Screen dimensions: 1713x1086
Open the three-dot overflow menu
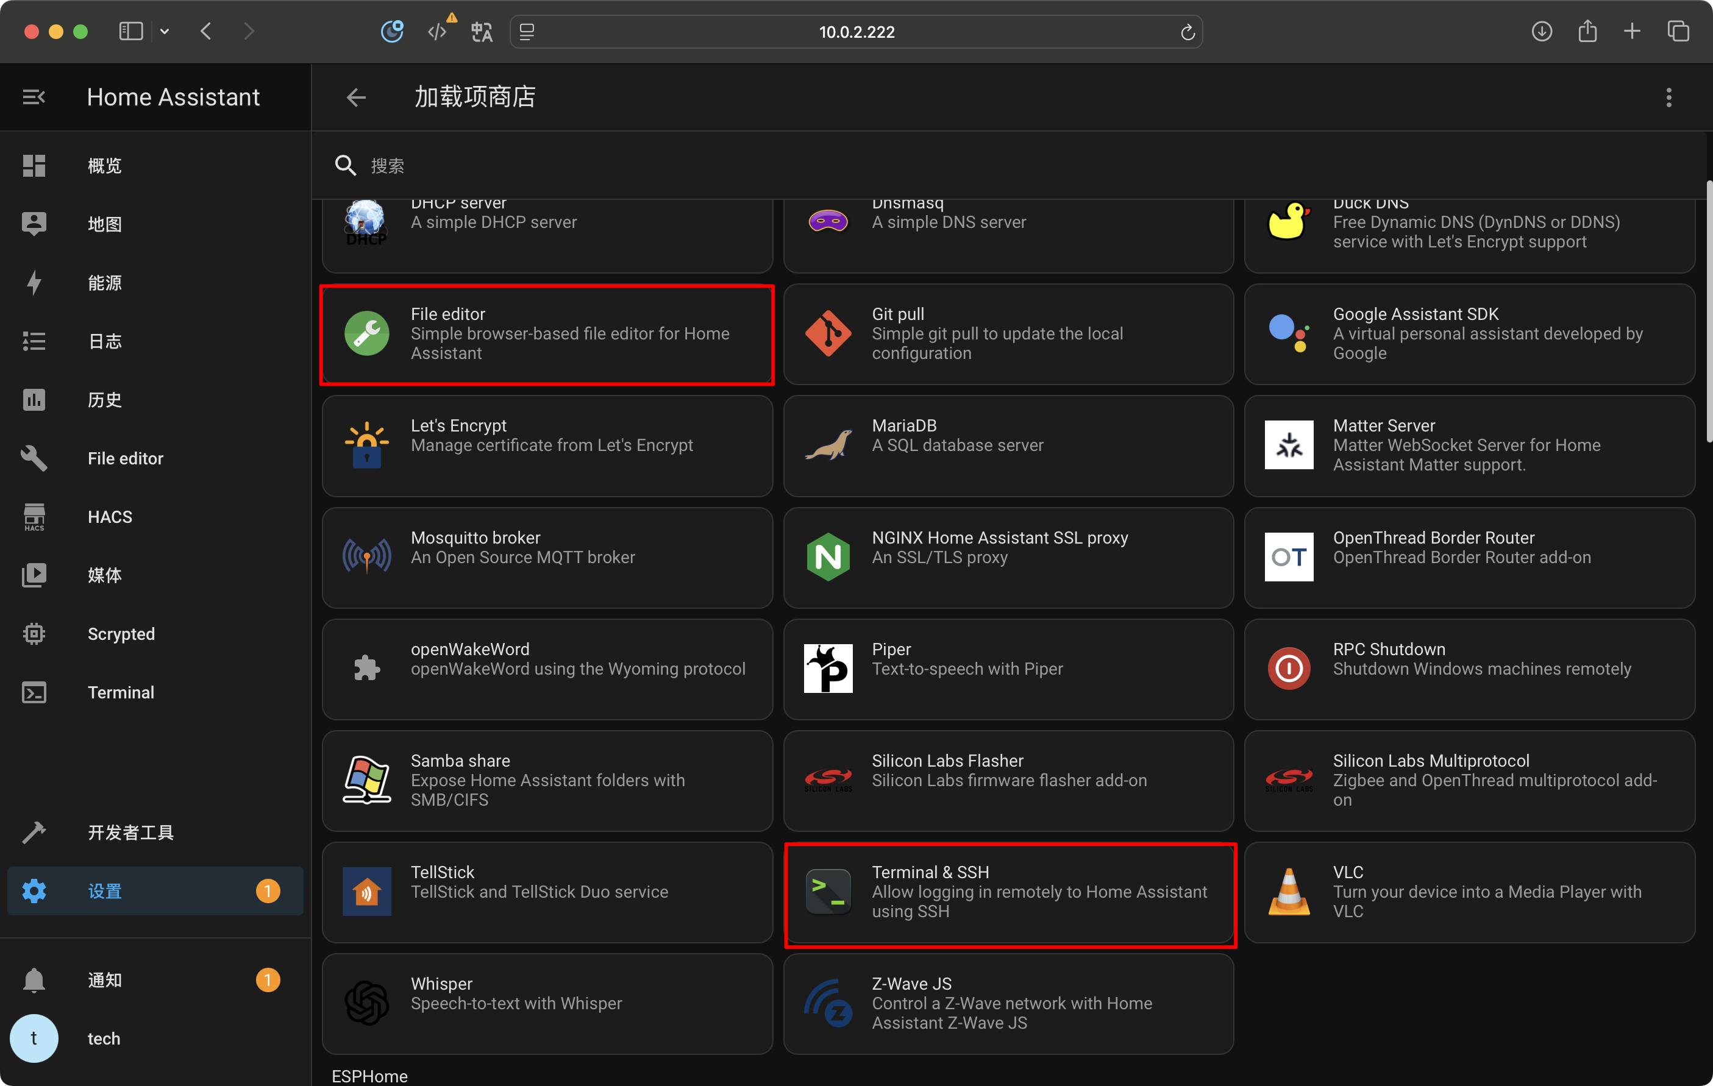pos(1668,97)
